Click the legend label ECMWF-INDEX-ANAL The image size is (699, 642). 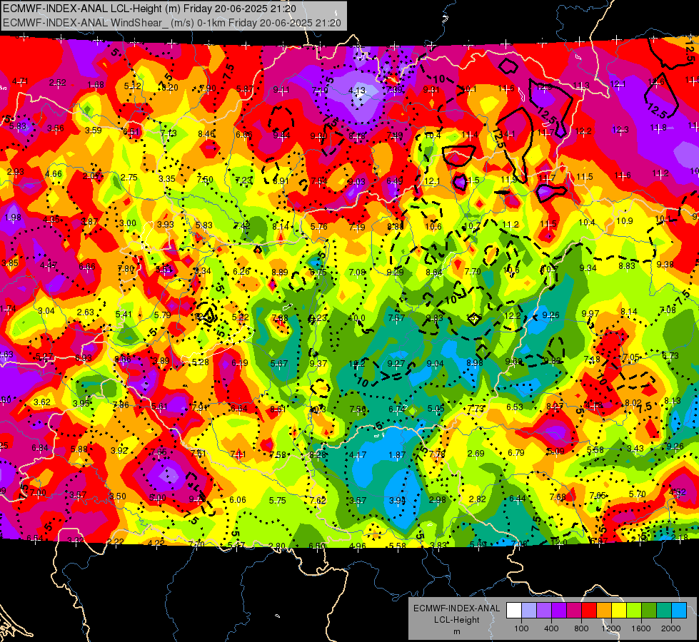coord(456,608)
